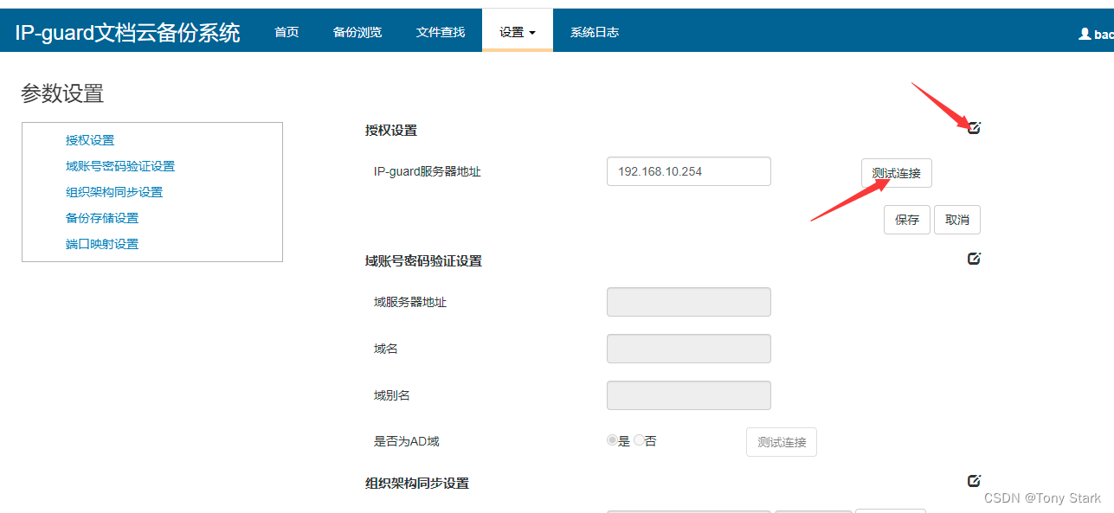Click the 取消 button
The width and height of the screenshot is (1114, 513).
click(956, 220)
